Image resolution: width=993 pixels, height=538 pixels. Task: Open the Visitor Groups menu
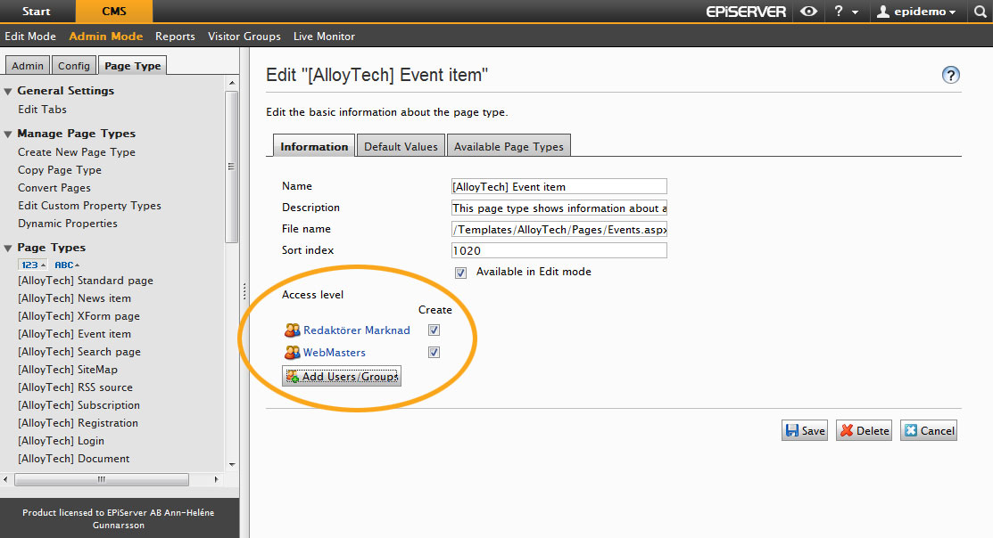[244, 37]
